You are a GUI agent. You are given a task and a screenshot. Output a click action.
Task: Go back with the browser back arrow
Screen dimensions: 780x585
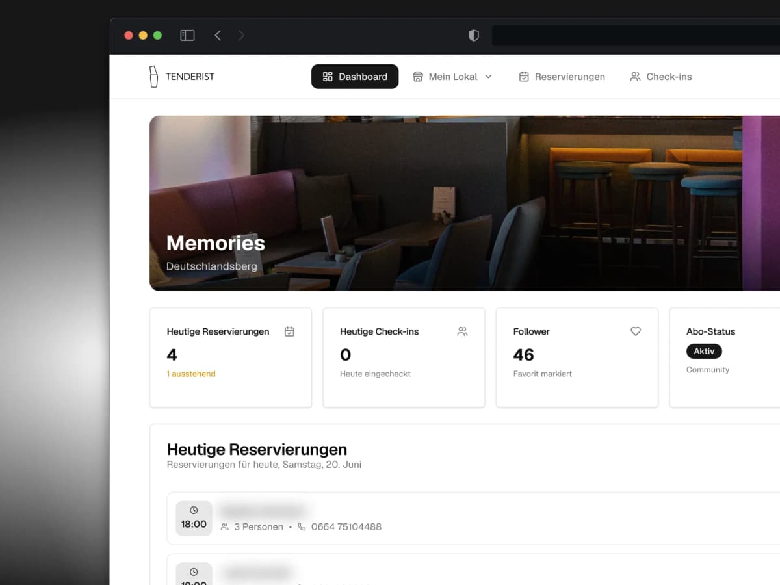(218, 36)
